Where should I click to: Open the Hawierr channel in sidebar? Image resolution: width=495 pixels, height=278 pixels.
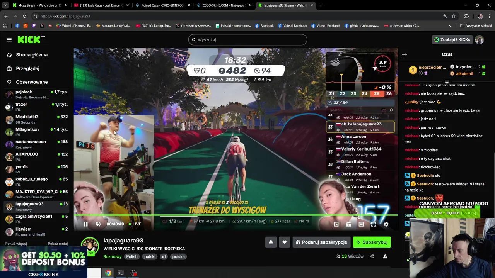point(37,232)
